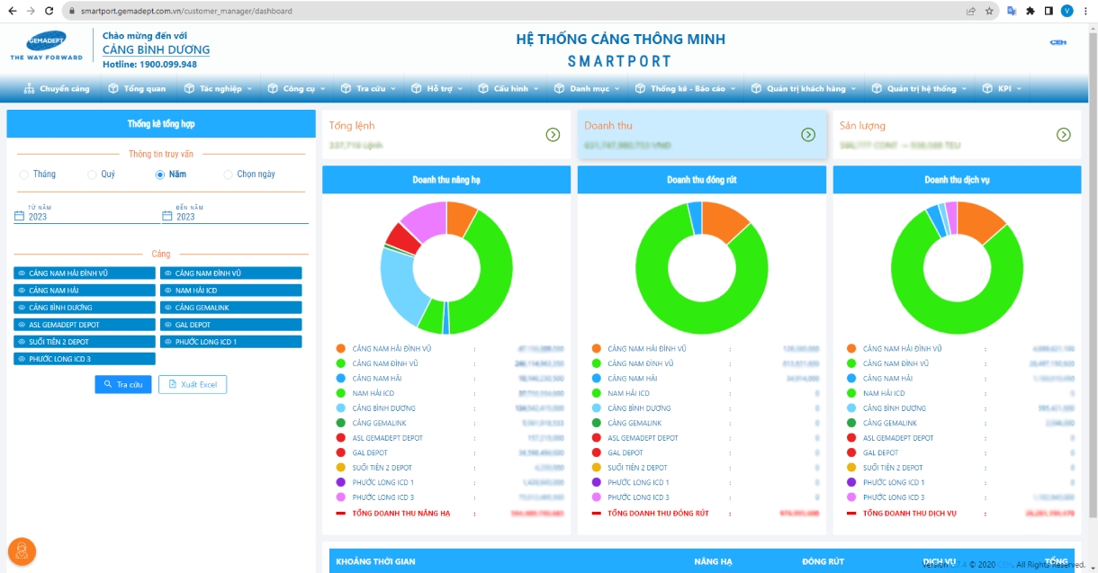Toggle SUỐI TIÊN 2 DEPOT chip
Image resolution: width=1098 pixels, height=573 pixels.
85,342
